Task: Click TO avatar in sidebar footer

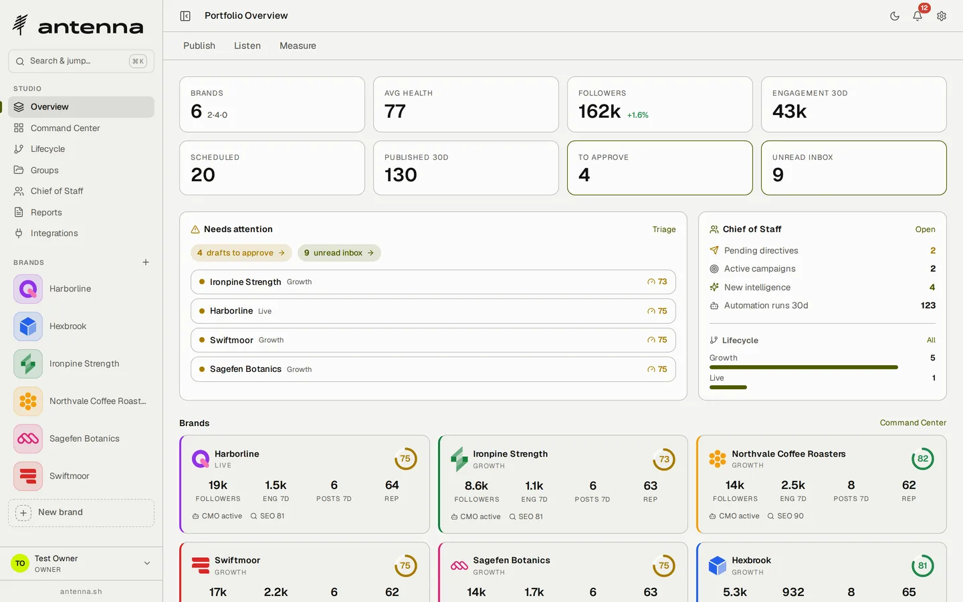Action: 20,563
